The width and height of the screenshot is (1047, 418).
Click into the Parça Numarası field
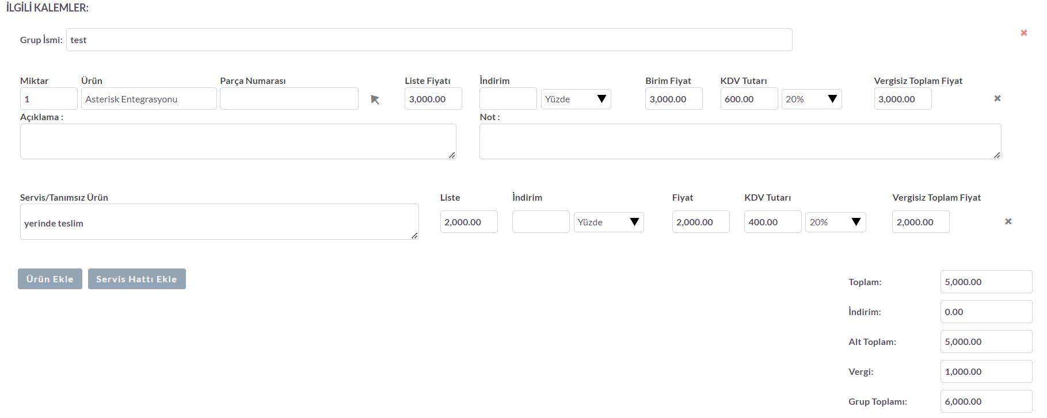point(289,99)
